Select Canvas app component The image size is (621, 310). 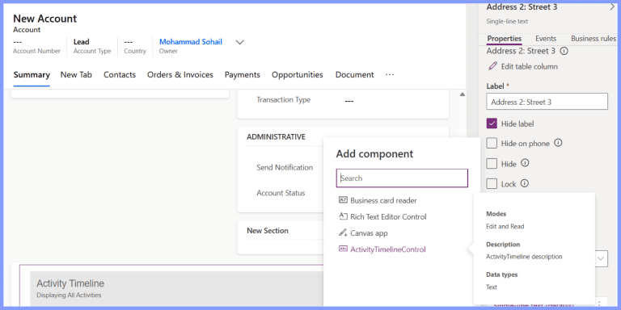363,233
